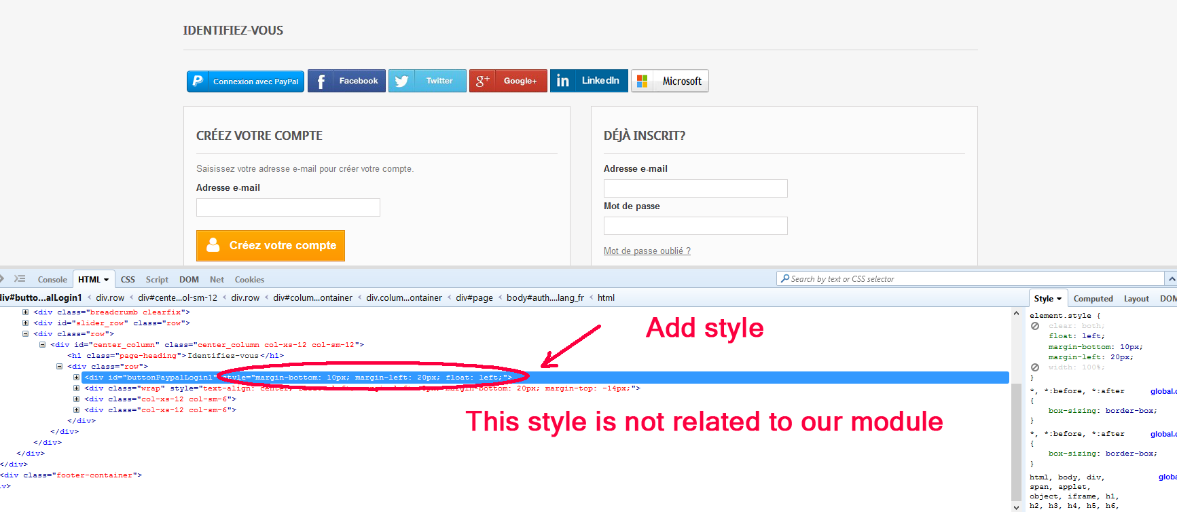This screenshot has height=512, width=1177.
Task: Click the down arrow of the HTML panel scrollbar
Action: (x=1017, y=507)
